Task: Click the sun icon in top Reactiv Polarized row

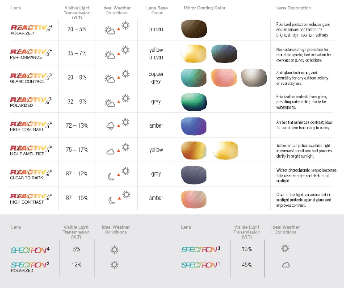Action: pos(125,25)
